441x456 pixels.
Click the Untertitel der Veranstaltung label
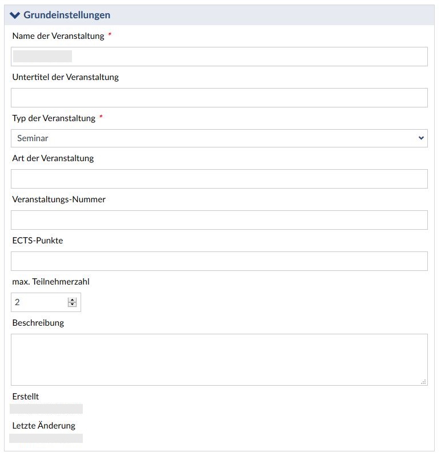[65, 77]
